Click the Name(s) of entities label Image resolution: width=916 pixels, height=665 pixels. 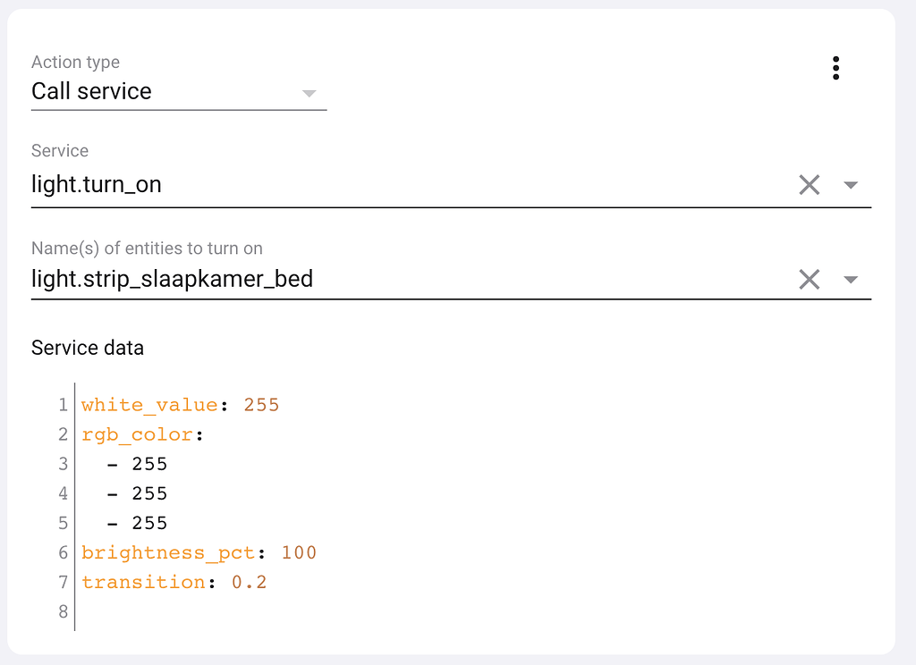click(x=146, y=248)
